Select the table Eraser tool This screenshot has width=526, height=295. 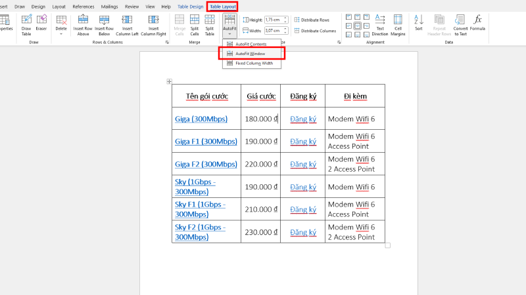(41, 24)
